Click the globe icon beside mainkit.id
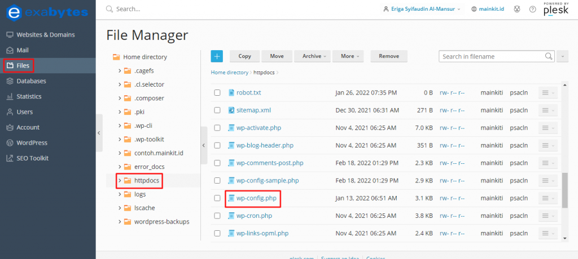 click(x=474, y=9)
